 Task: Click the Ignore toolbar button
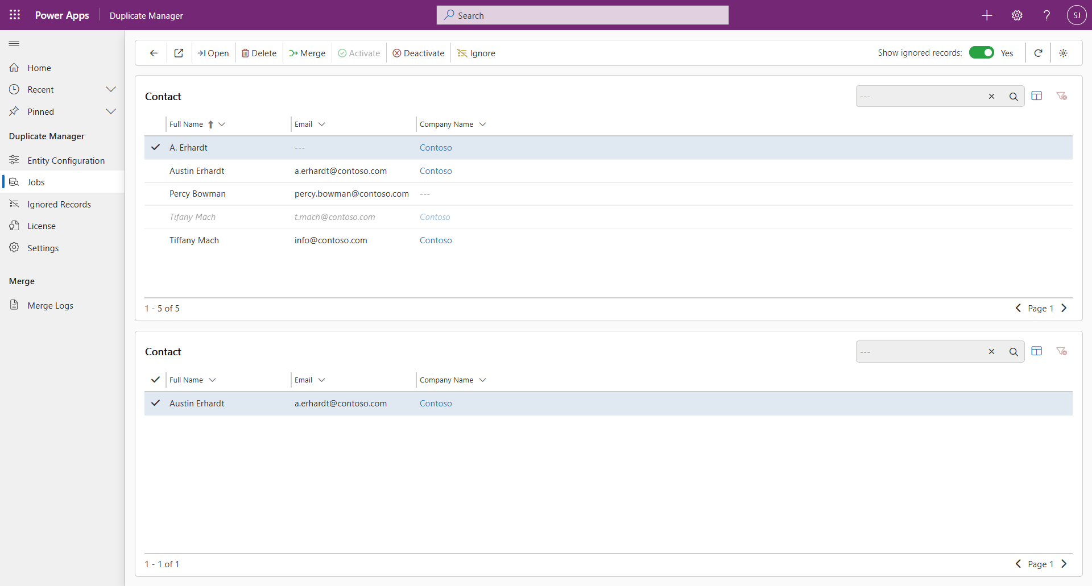click(477, 53)
